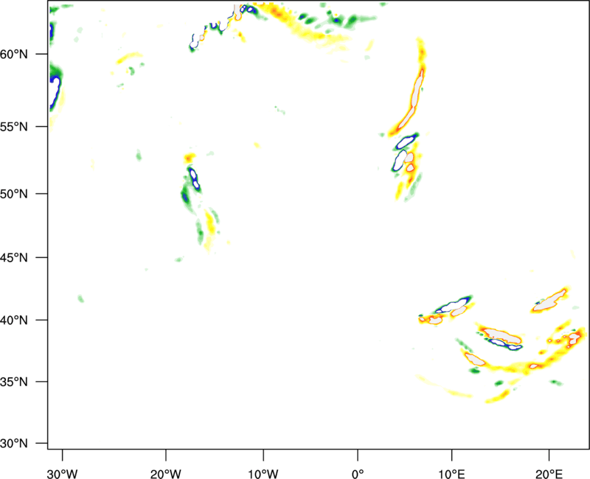The width and height of the screenshot is (590, 479).
Task: Click the 20°E longitude tick label
Action: [x=547, y=464]
